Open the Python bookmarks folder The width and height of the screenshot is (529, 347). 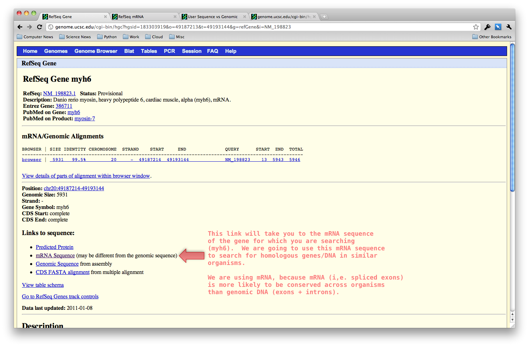107,37
